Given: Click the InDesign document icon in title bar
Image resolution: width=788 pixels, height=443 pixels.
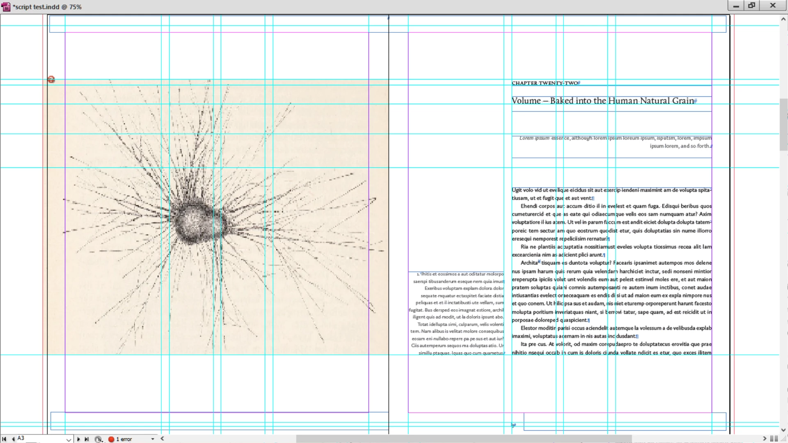Looking at the screenshot, I should click(6, 7).
